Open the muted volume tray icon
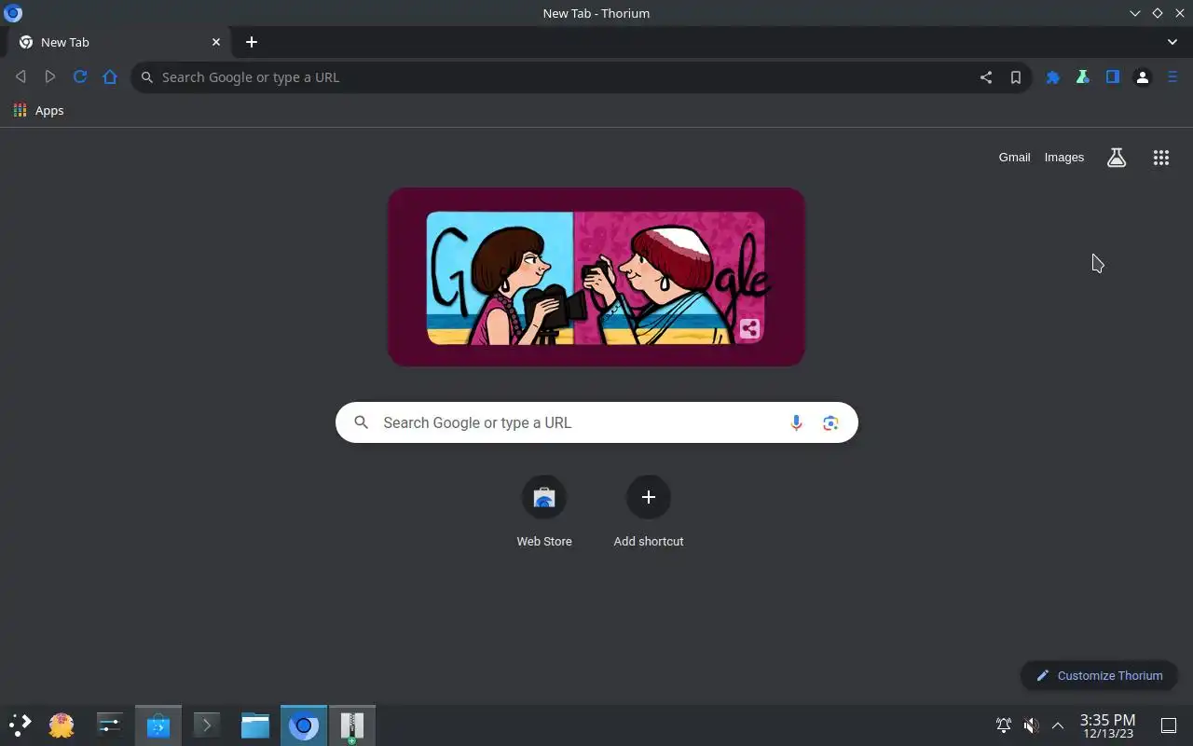The height and width of the screenshot is (746, 1193). [1031, 725]
